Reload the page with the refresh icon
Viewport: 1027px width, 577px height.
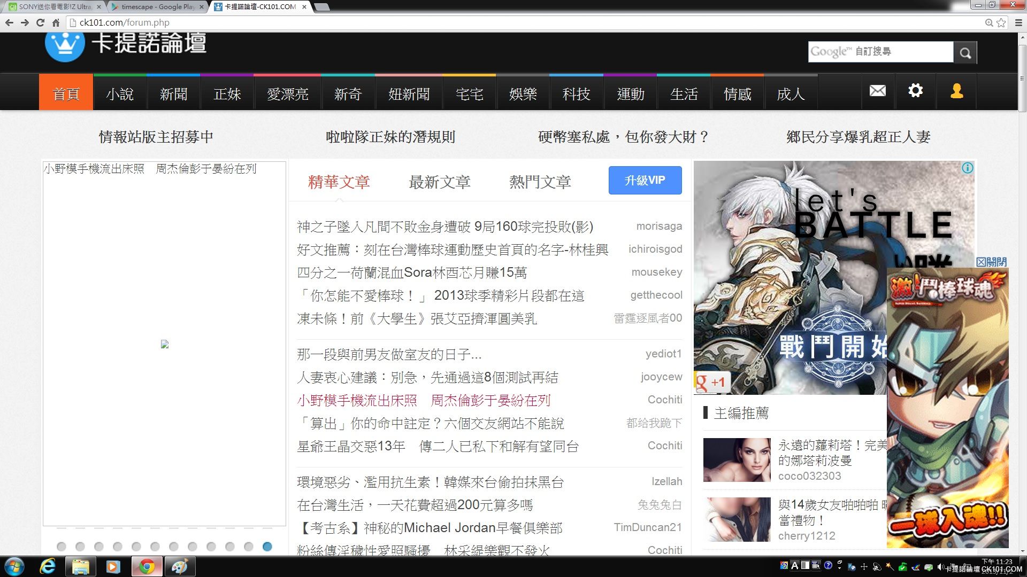40,22
